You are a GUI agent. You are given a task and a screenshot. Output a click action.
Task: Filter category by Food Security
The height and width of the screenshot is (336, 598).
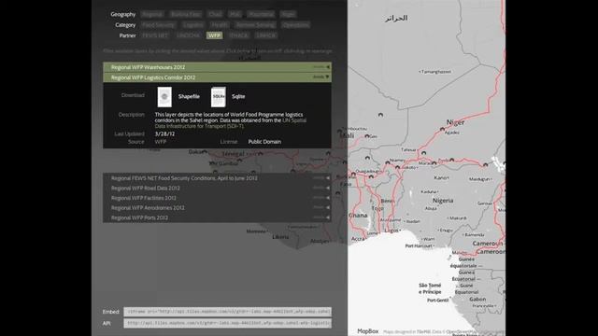coord(158,25)
